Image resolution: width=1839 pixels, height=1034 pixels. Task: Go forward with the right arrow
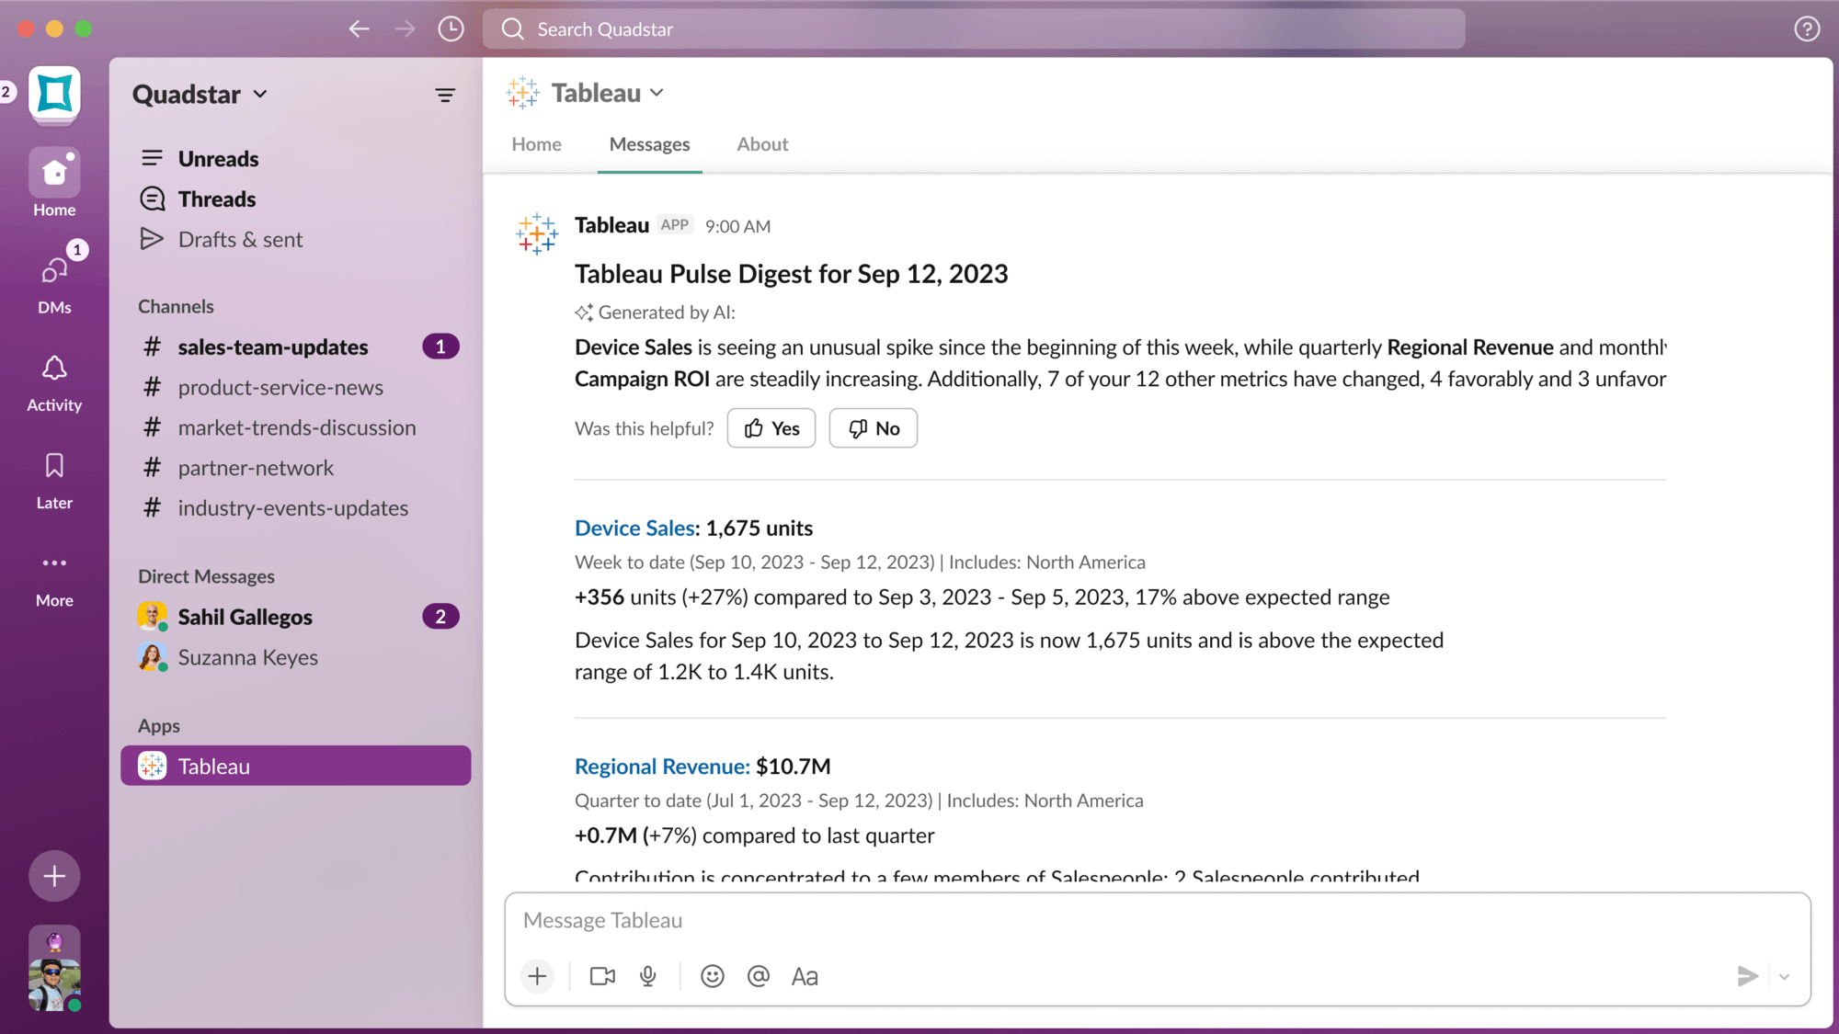[405, 29]
